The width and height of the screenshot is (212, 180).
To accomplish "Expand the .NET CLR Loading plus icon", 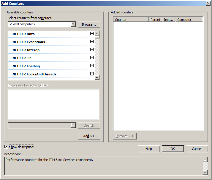I will point(92,66).
